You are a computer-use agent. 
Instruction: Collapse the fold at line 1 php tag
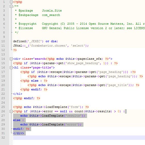[x=11, y=2]
